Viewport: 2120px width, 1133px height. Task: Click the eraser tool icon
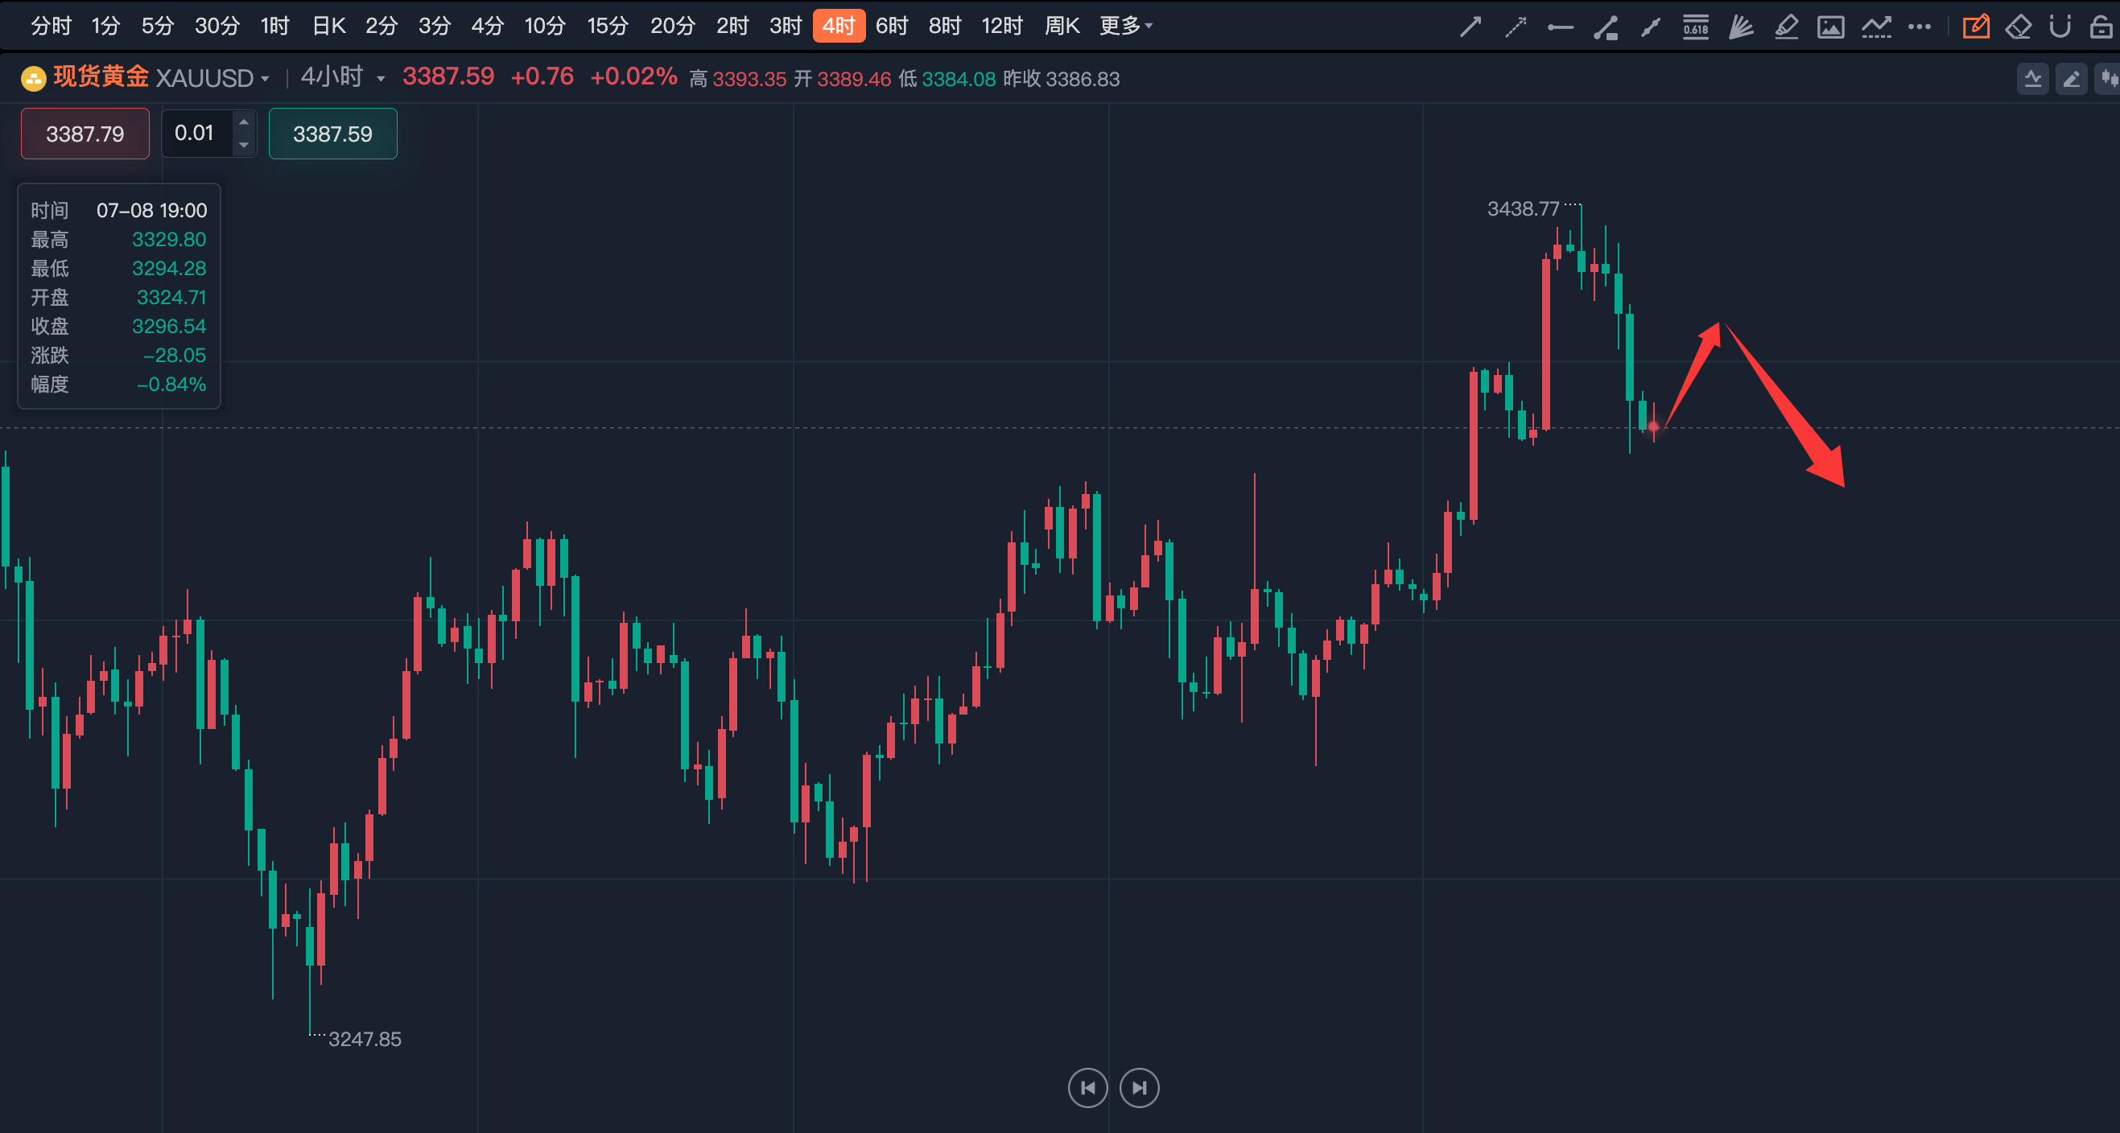[x=2018, y=27]
